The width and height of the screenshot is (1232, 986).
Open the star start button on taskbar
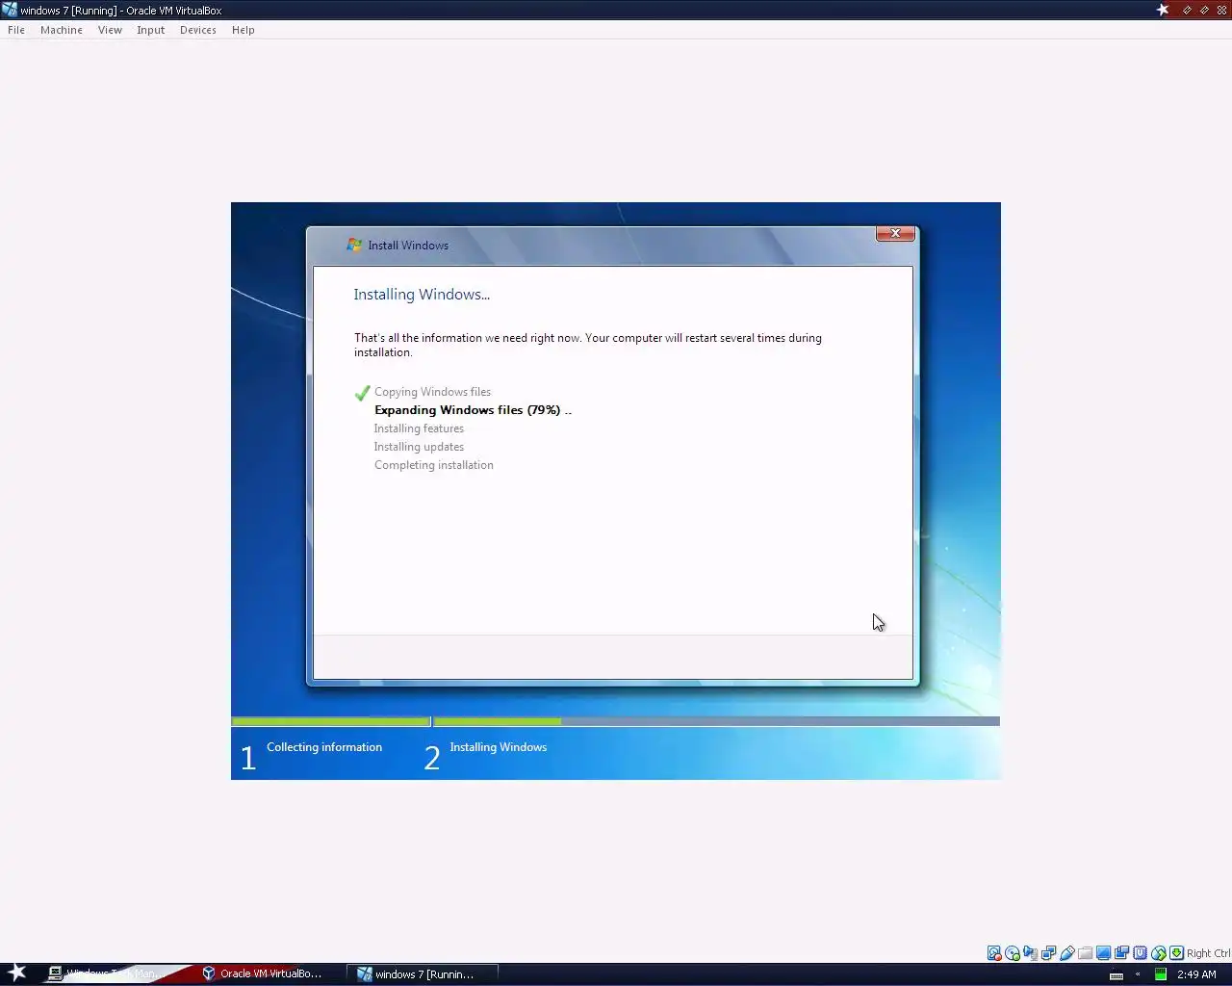[x=16, y=973]
